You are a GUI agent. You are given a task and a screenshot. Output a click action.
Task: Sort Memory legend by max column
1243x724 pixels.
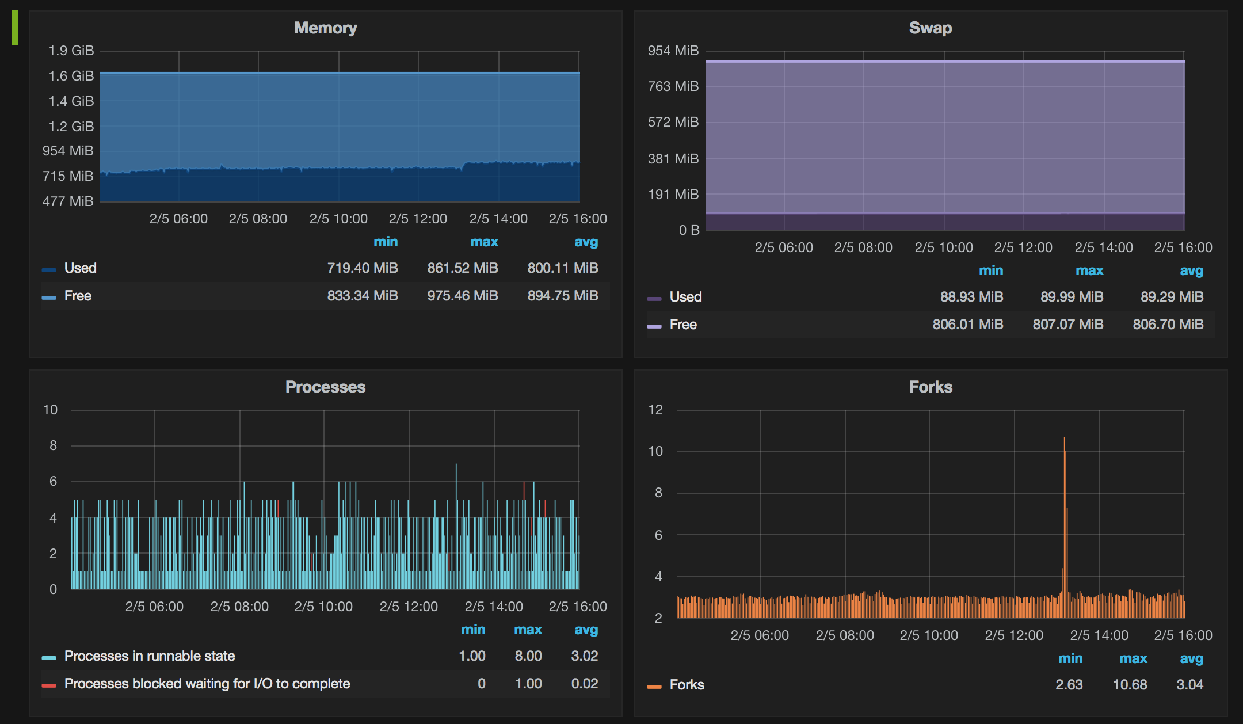(484, 242)
